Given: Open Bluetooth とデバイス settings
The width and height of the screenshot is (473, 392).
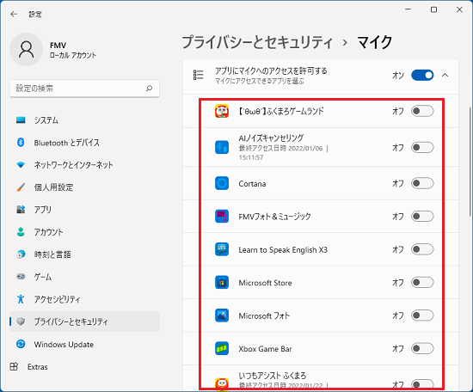Looking at the screenshot, I should pyautogui.click(x=84, y=143).
